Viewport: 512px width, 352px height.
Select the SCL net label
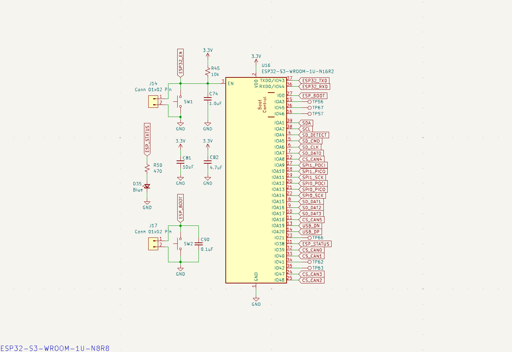[x=306, y=129]
